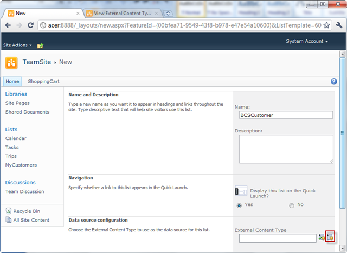
Task: Open Chrome wrench settings menu
Action: [339, 25]
